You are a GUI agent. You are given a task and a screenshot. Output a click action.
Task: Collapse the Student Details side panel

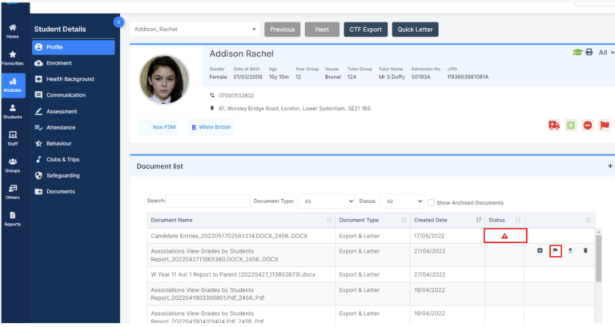(x=119, y=22)
